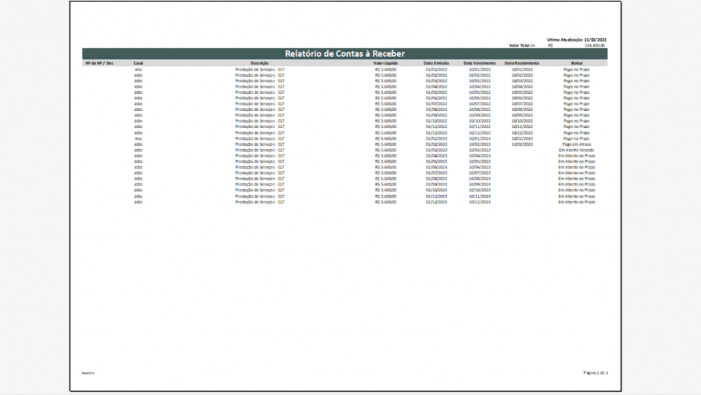Click the "Data Vencimento" column header

479,64
